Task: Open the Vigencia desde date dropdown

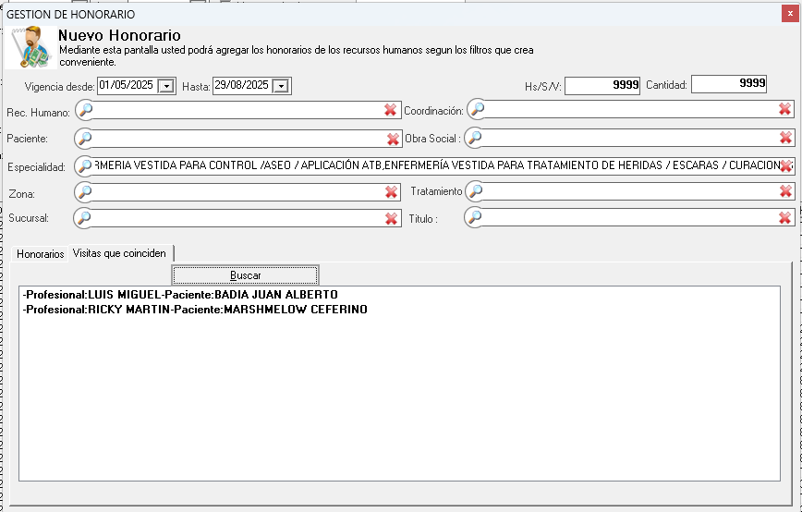Action: pos(166,86)
